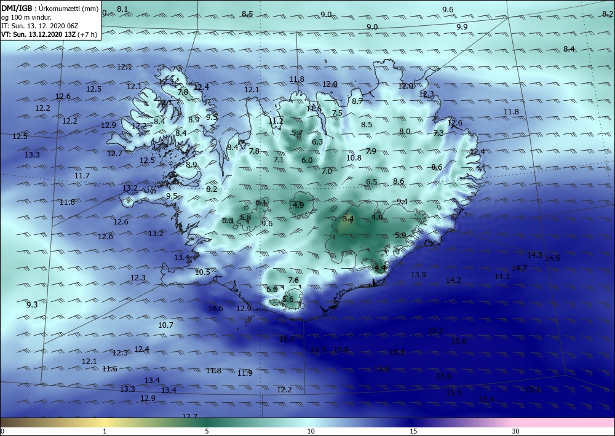
Task: Click the '15' label on the color scale
Action: (x=413, y=431)
